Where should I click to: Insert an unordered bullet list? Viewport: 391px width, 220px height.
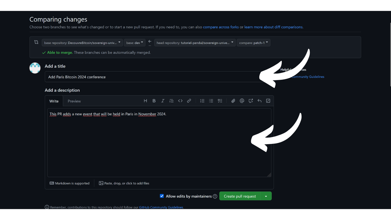pyautogui.click(x=211, y=101)
